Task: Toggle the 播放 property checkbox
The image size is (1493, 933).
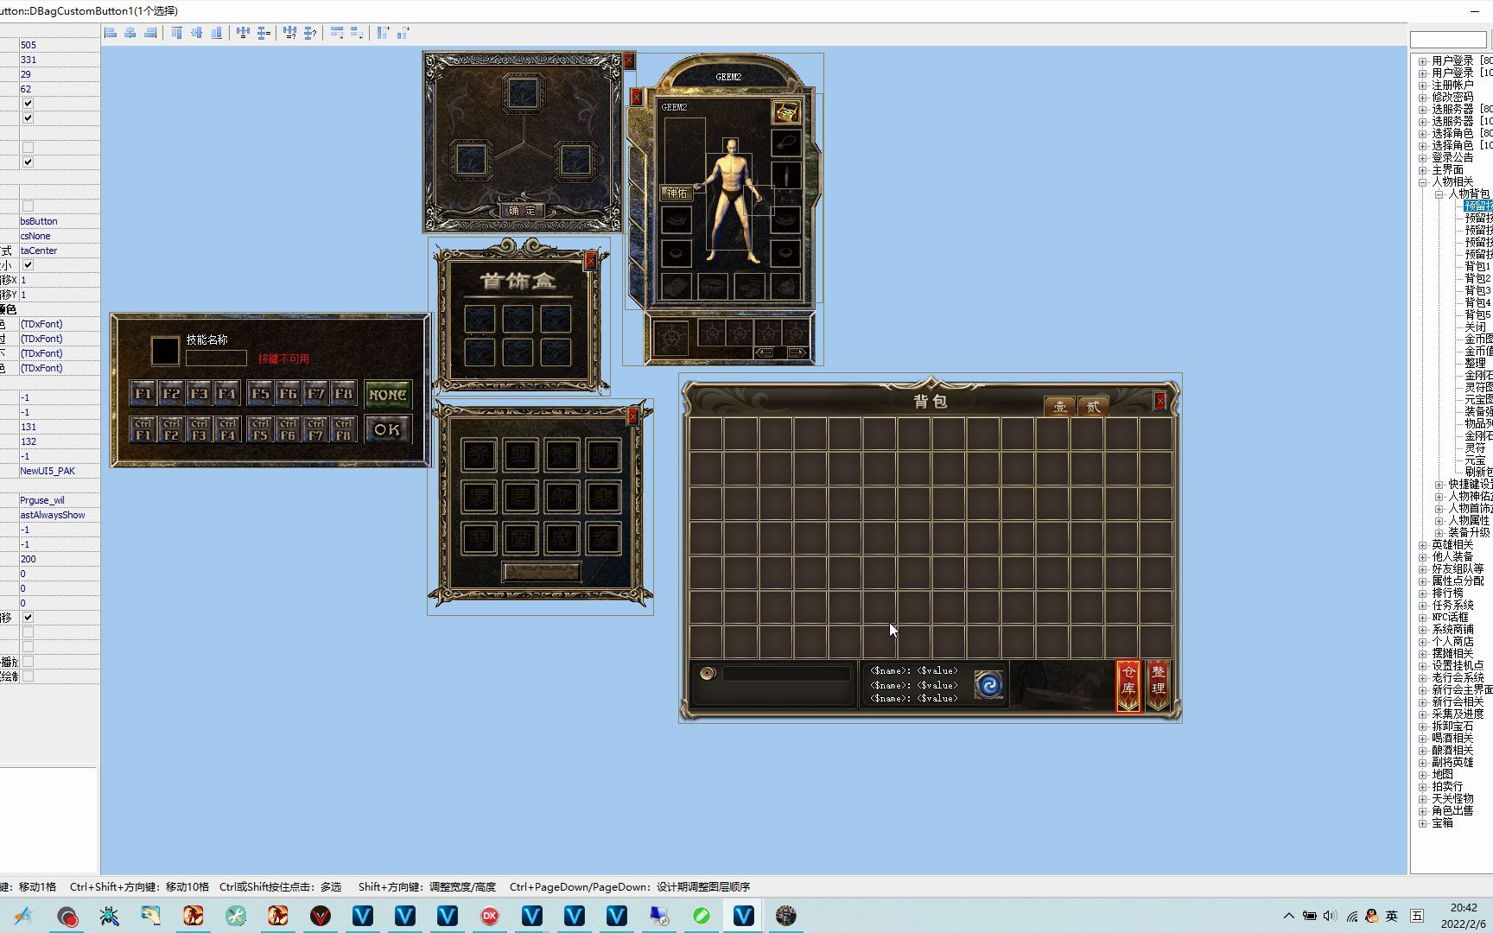Action: pos(28,661)
